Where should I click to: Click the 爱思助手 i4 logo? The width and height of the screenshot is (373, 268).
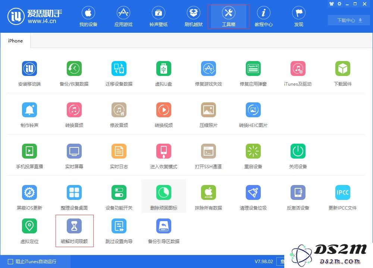(x=35, y=16)
